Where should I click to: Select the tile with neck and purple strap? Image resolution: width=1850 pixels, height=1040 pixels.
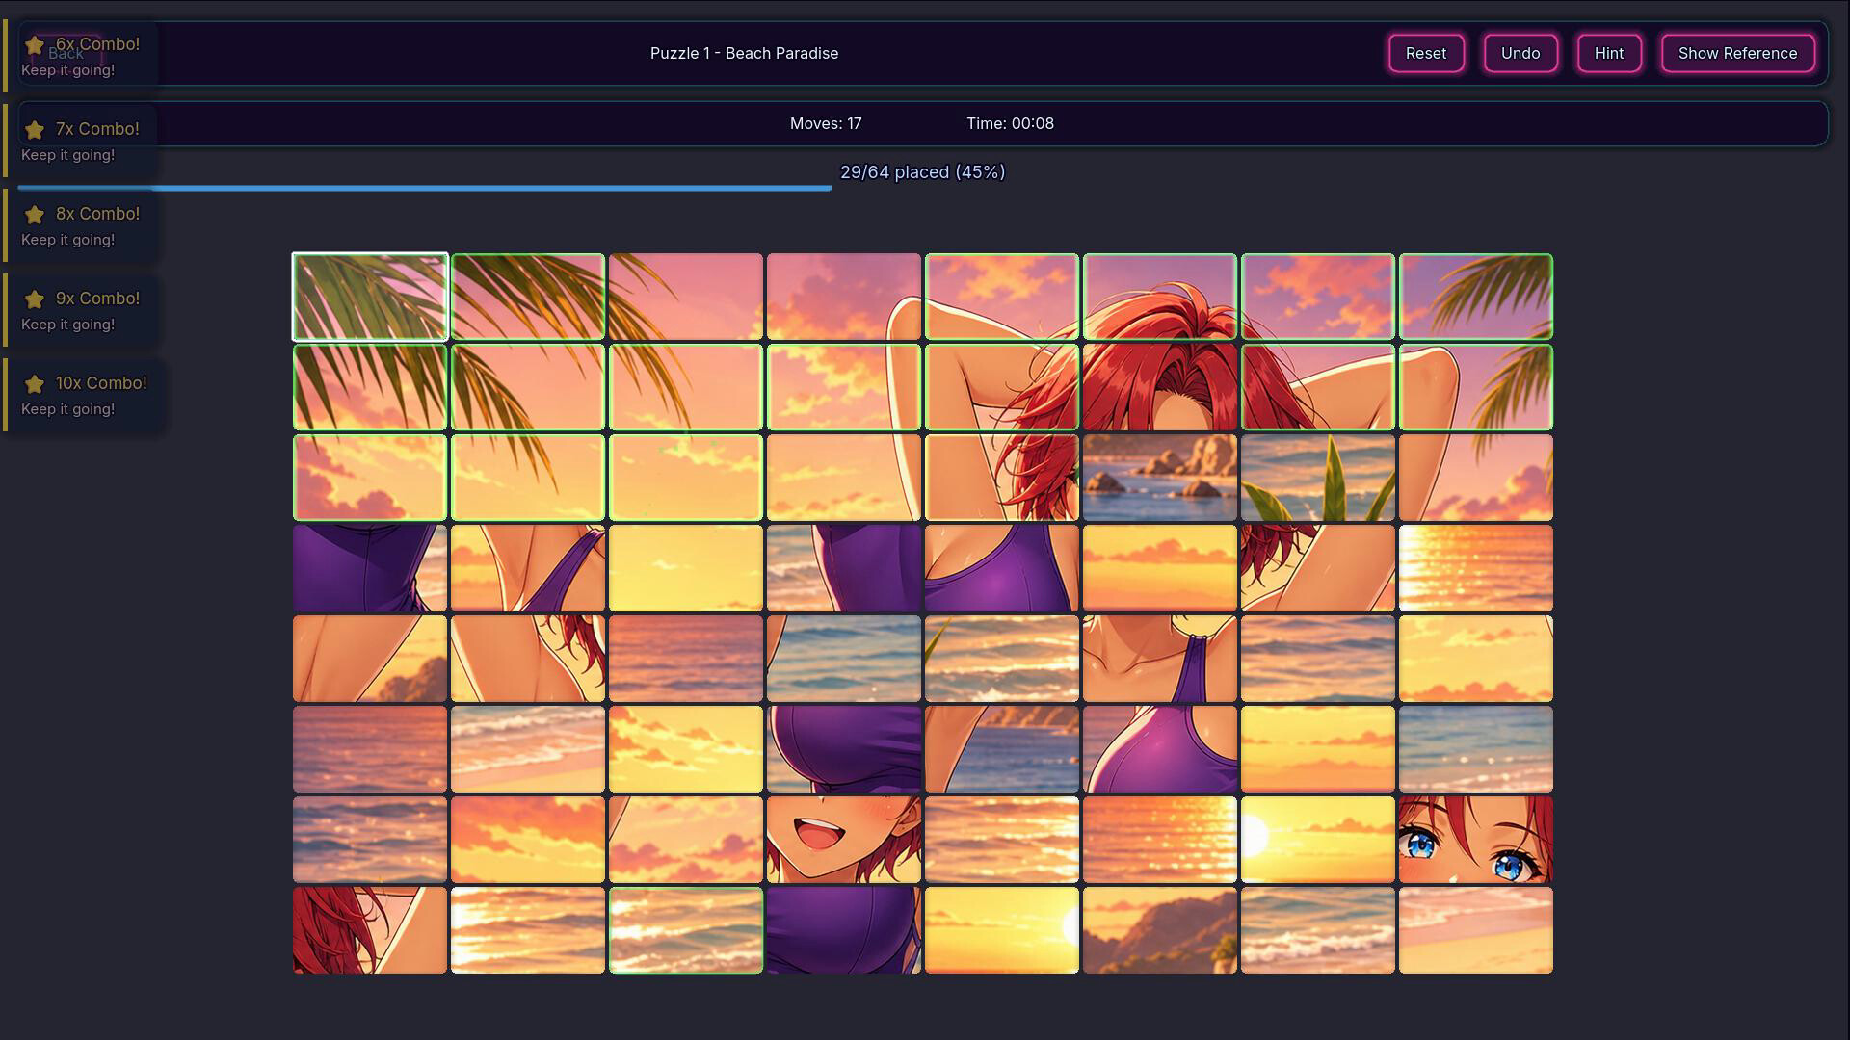pos(1159,659)
